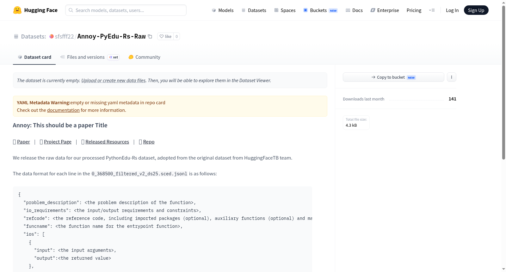Click the "output" line in code block

tap(73, 258)
